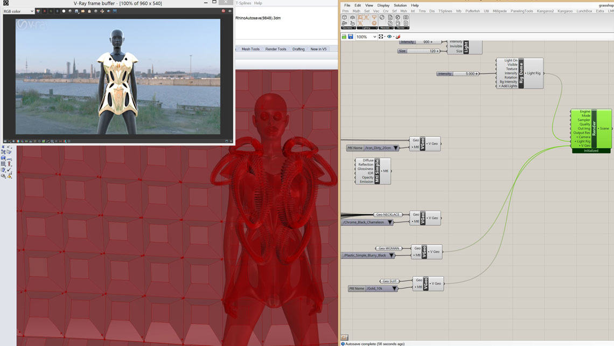This screenshot has width=614, height=346.
Task: Click the eye named views icon
Action: (x=389, y=37)
